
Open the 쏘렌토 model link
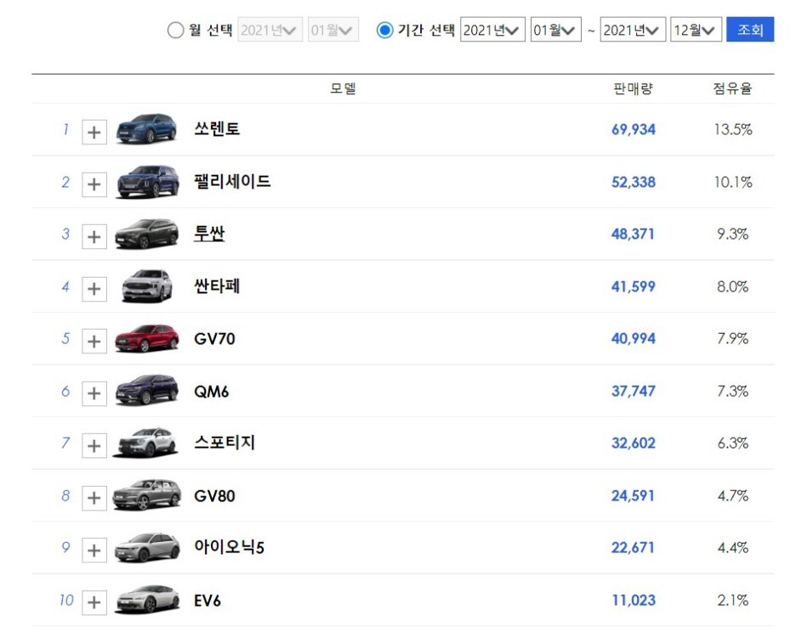click(217, 129)
